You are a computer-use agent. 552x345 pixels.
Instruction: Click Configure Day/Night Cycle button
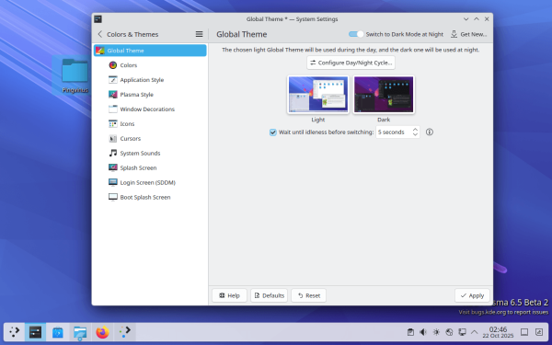click(x=351, y=63)
